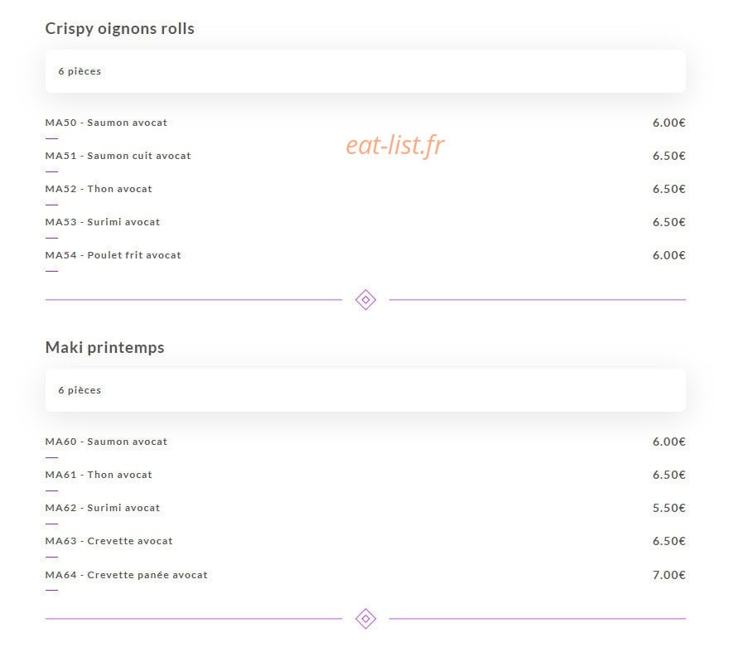Click the 5.50€ price of MA62
This screenshot has width=729, height=647.
669,508
